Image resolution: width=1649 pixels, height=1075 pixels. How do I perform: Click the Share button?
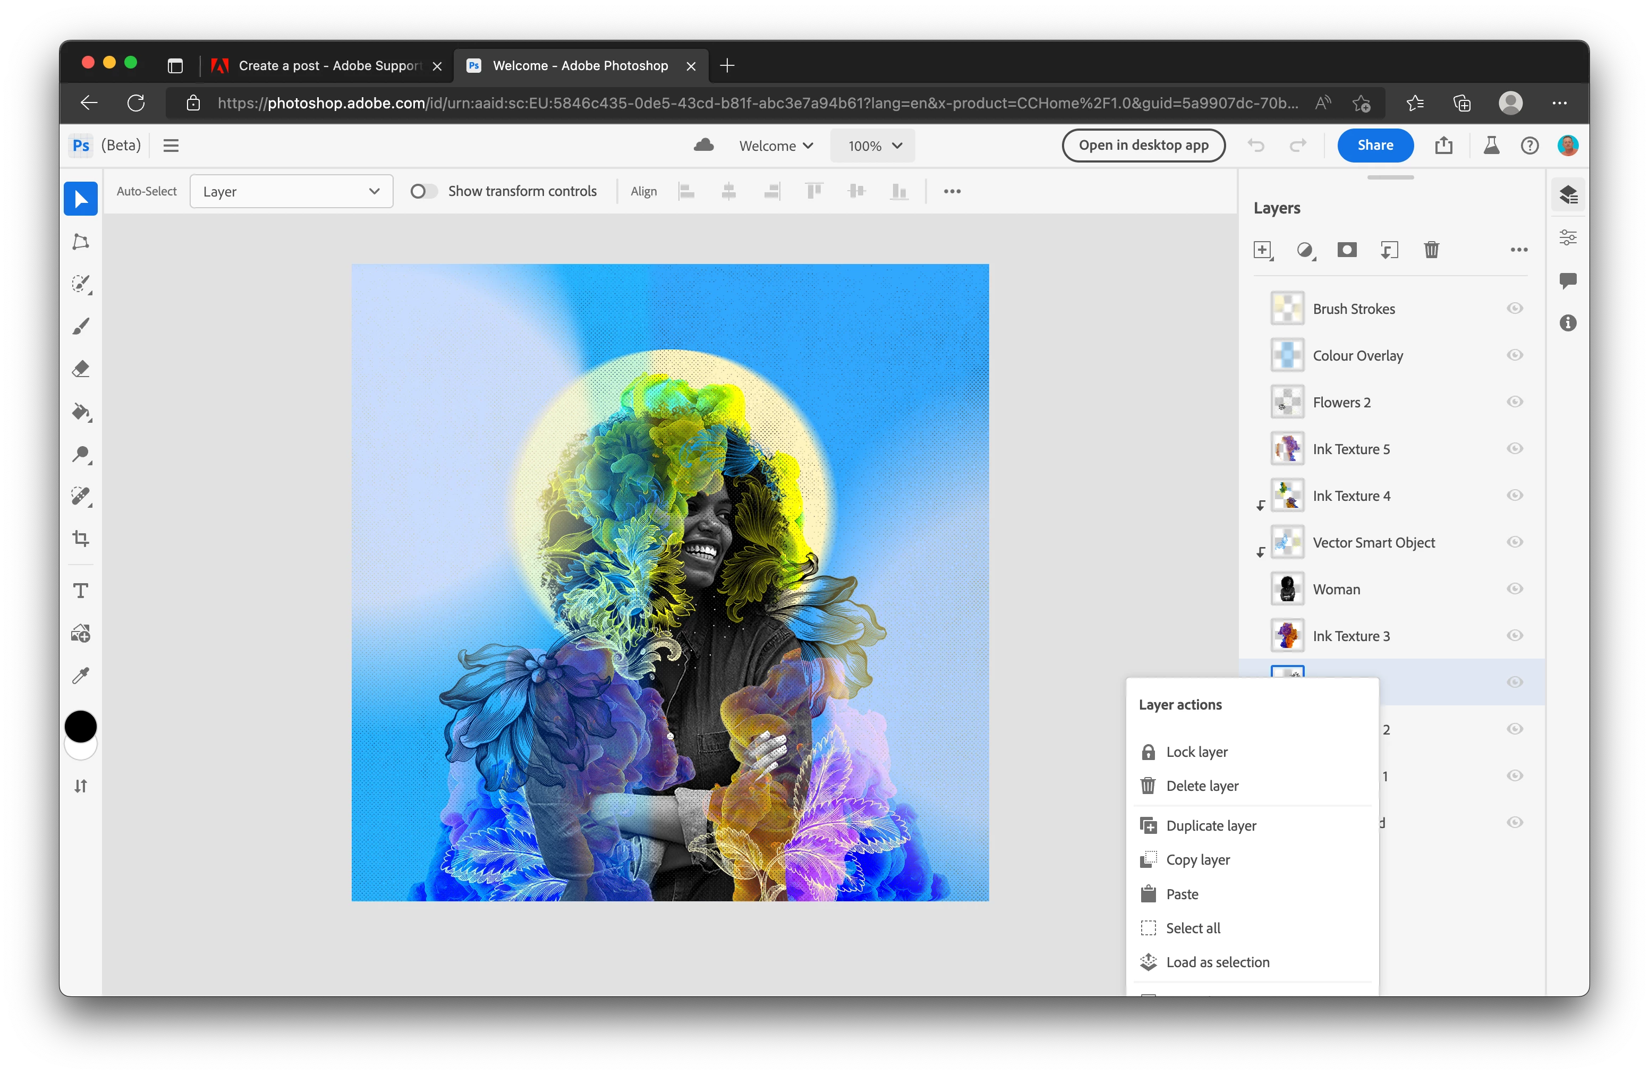tap(1375, 146)
